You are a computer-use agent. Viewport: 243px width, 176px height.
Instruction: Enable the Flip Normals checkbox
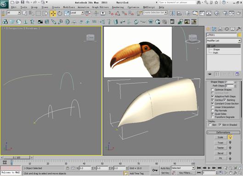tap(213, 110)
